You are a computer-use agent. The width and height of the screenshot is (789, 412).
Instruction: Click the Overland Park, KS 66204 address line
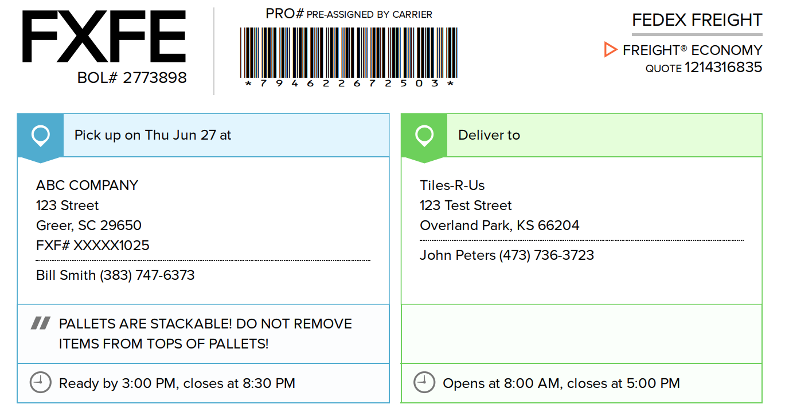pos(499,225)
